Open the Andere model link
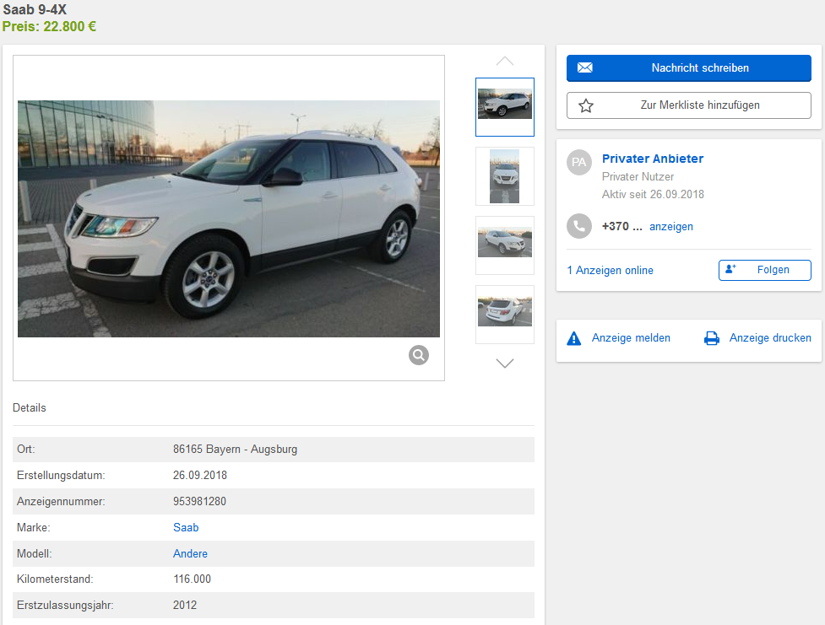The image size is (825, 625). point(190,553)
